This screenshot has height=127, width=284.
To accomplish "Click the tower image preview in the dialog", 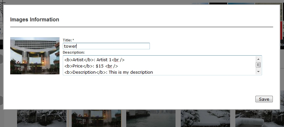I will click(35, 56).
